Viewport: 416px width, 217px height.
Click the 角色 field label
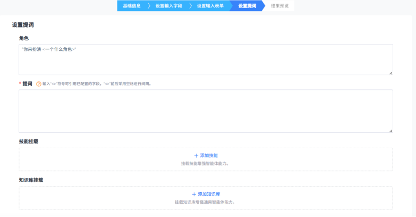coord(23,38)
